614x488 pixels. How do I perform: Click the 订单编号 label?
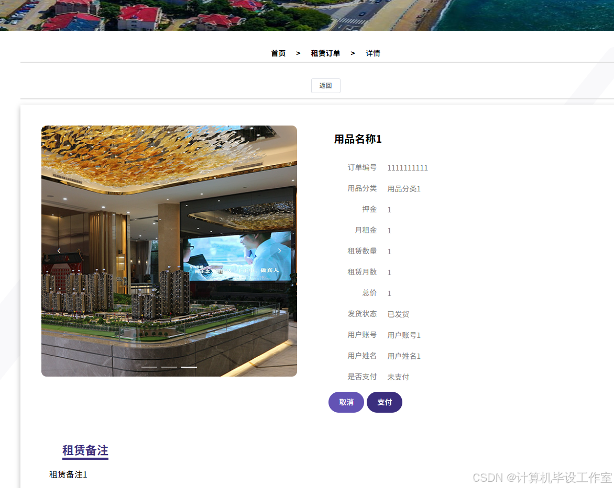(x=362, y=167)
